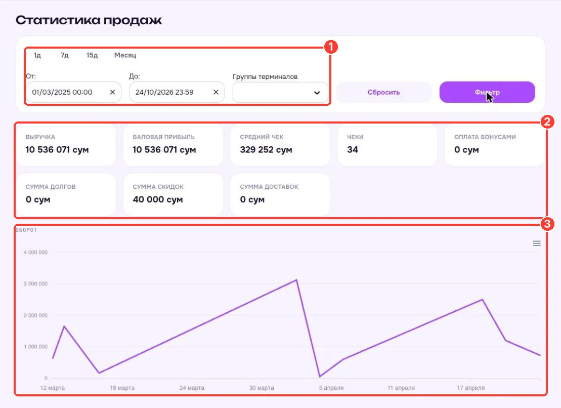Click the 18 марта axis label
Viewport: 561px width, 408px height.
(122, 388)
